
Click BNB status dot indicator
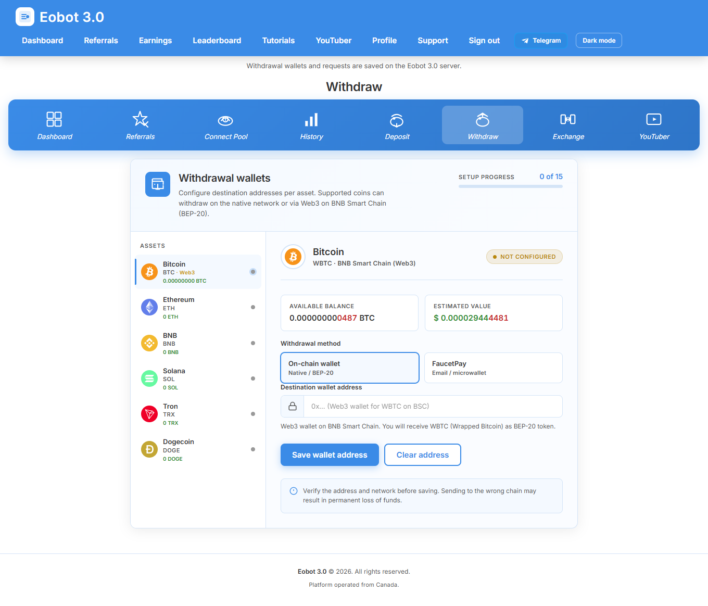253,343
